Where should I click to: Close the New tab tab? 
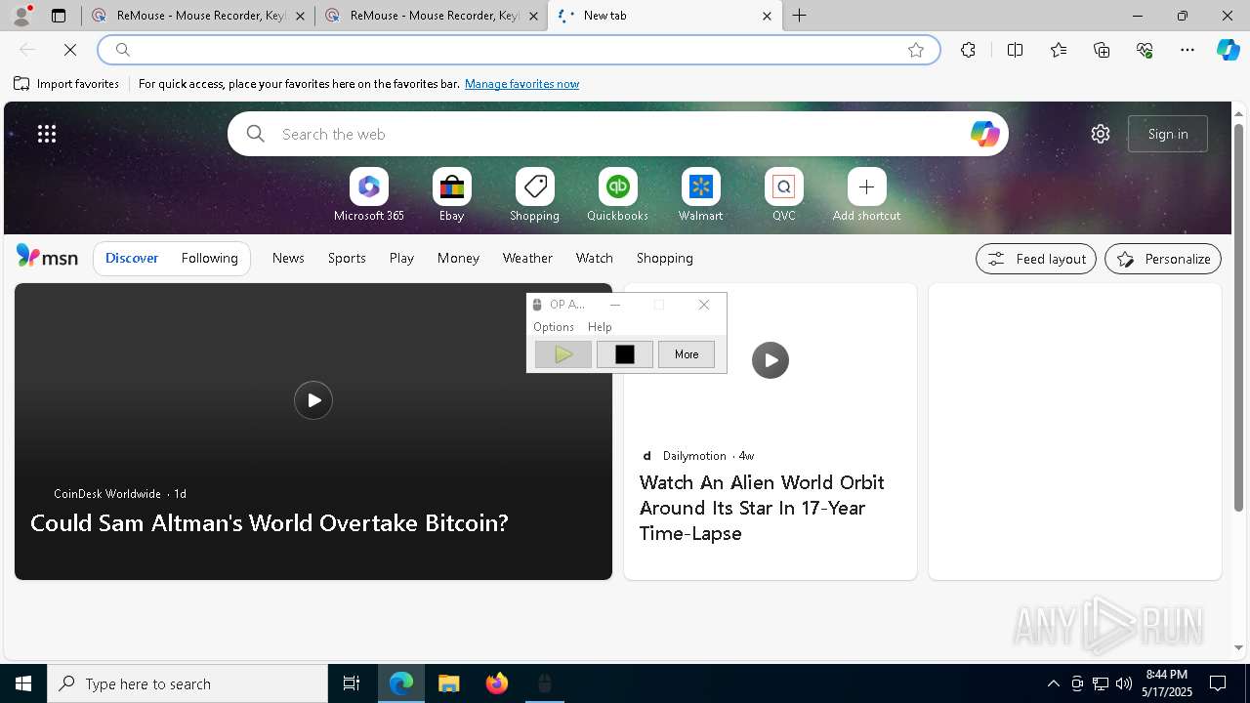(767, 16)
